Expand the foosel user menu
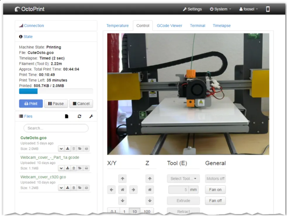Viewport: 288px width, 216px height. 249,9
